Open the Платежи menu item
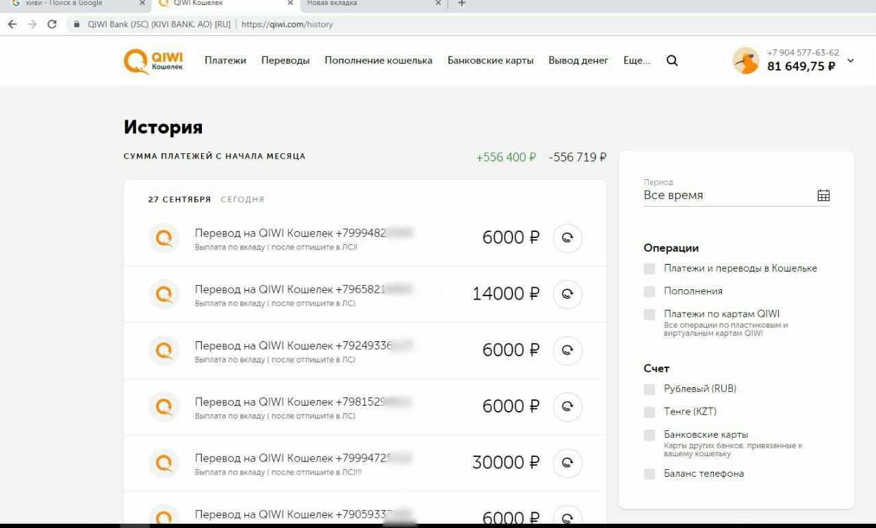This screenshot has height=528, width=876. pyautogui.click(x=225, y=60)
